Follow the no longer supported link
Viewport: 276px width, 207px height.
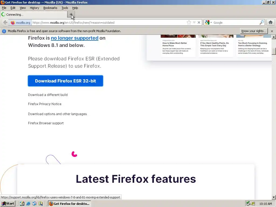[74, 38]
